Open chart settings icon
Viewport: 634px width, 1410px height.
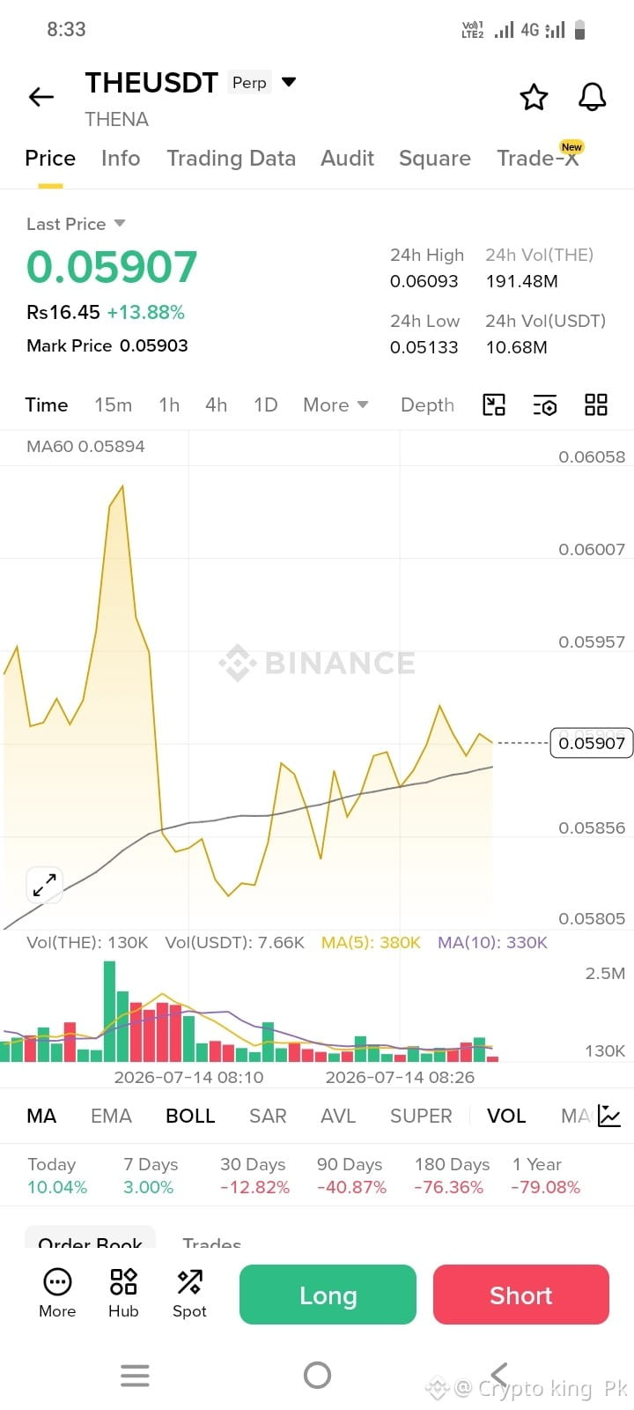pyautogui.click(x=545, y=405)
